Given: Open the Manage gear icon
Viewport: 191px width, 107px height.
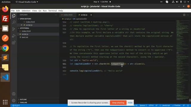Looking at the screenshot, I should (14, 100).
